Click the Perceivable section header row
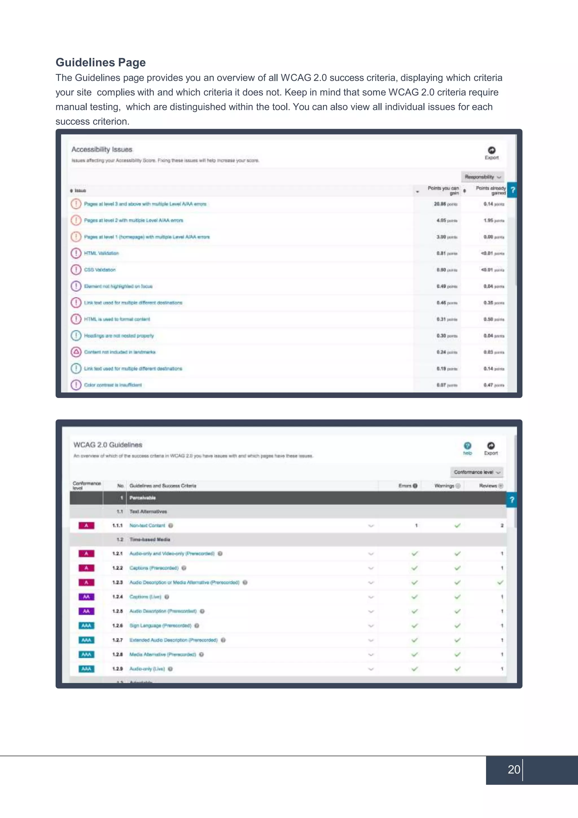The image size is (578, 818). coord(288,498)
